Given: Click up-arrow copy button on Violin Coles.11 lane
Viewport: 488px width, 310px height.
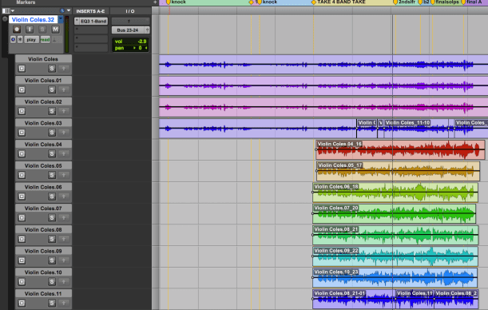Looking at the screenshot, I should tap(64, 303).
